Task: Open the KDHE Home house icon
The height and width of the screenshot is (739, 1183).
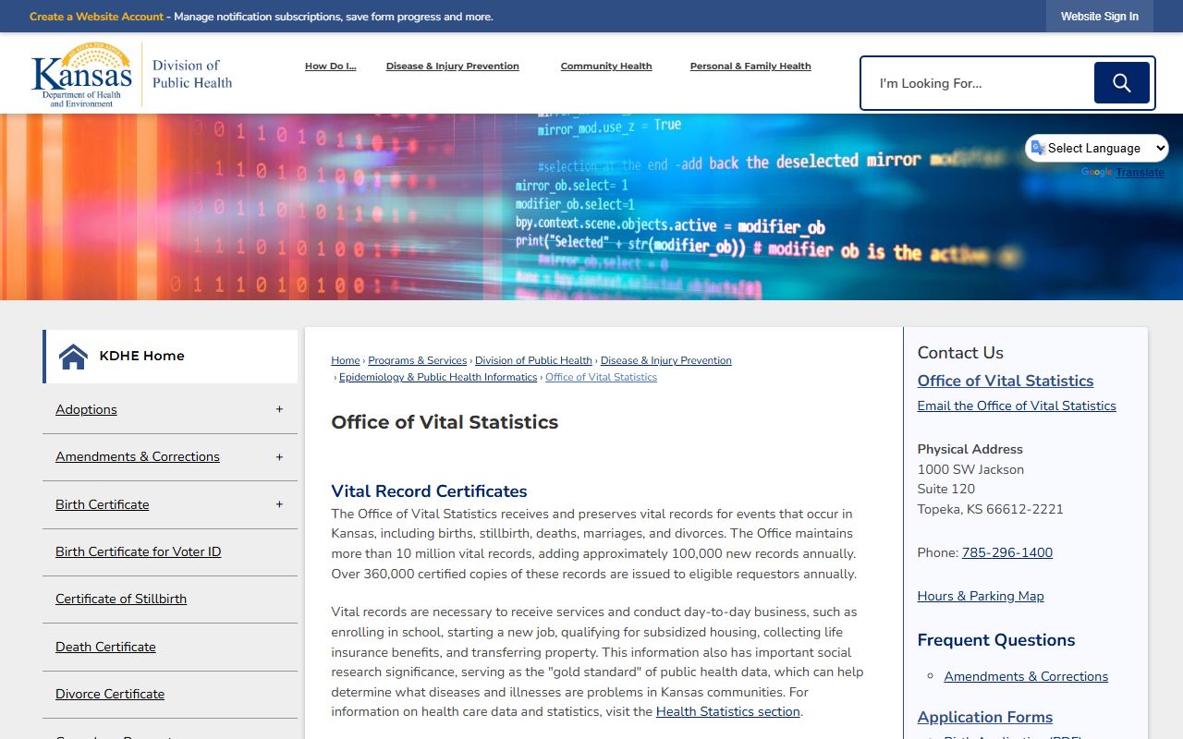Action: pyautogui.click(x=73, y=356)
